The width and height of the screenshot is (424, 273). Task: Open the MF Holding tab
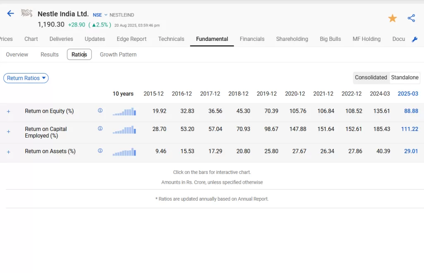pos(366,39)
